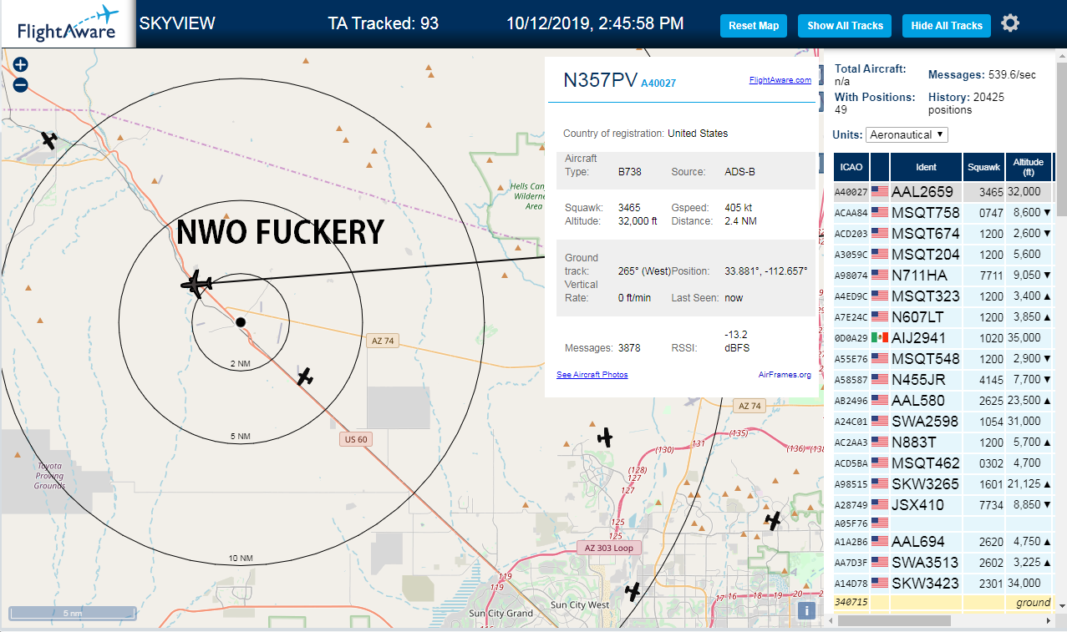This screenshot has height=632, width=1067.
Task: Select the MSQT204 aircraft row
Action: pyautogui.click(x=943, y=255)
